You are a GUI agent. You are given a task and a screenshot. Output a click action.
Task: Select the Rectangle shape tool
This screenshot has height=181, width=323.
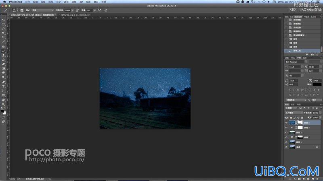click(3, 95)
